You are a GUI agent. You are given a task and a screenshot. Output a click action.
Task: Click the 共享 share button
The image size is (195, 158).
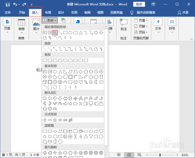point(183,13)
